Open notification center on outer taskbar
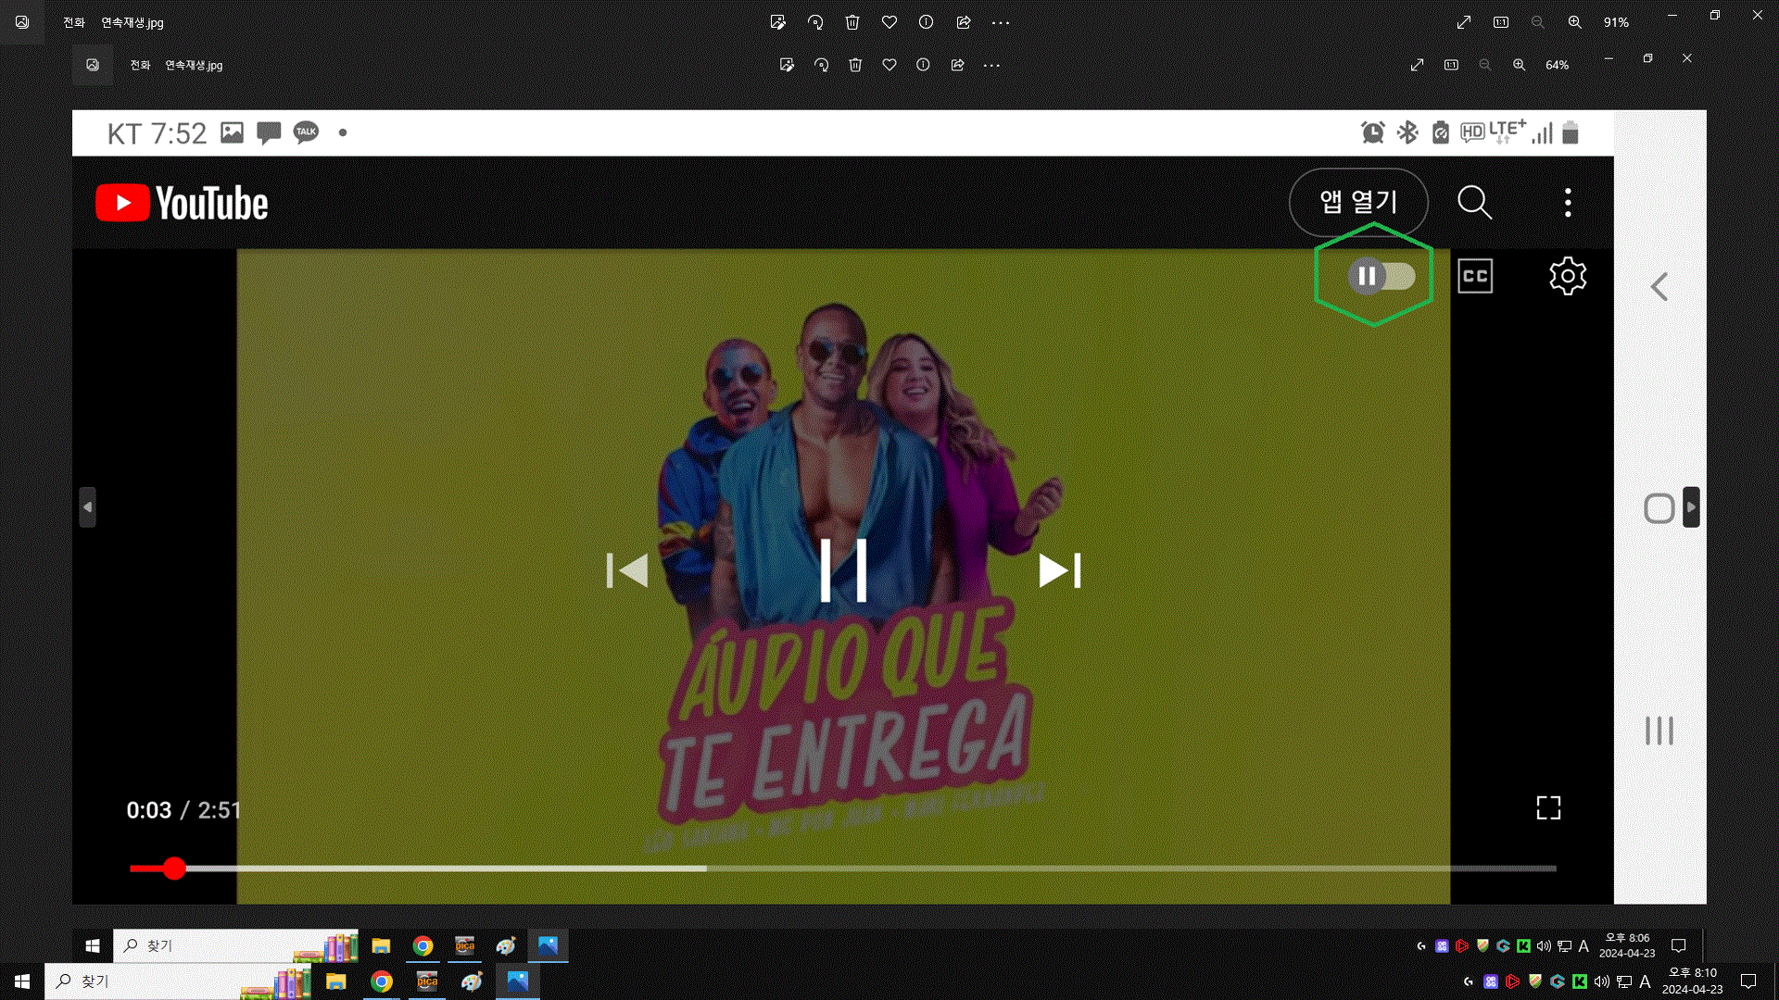 click(1748, 981)
